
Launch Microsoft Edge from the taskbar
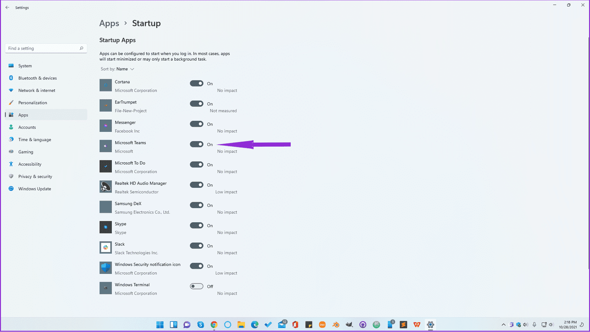[255, 325]
